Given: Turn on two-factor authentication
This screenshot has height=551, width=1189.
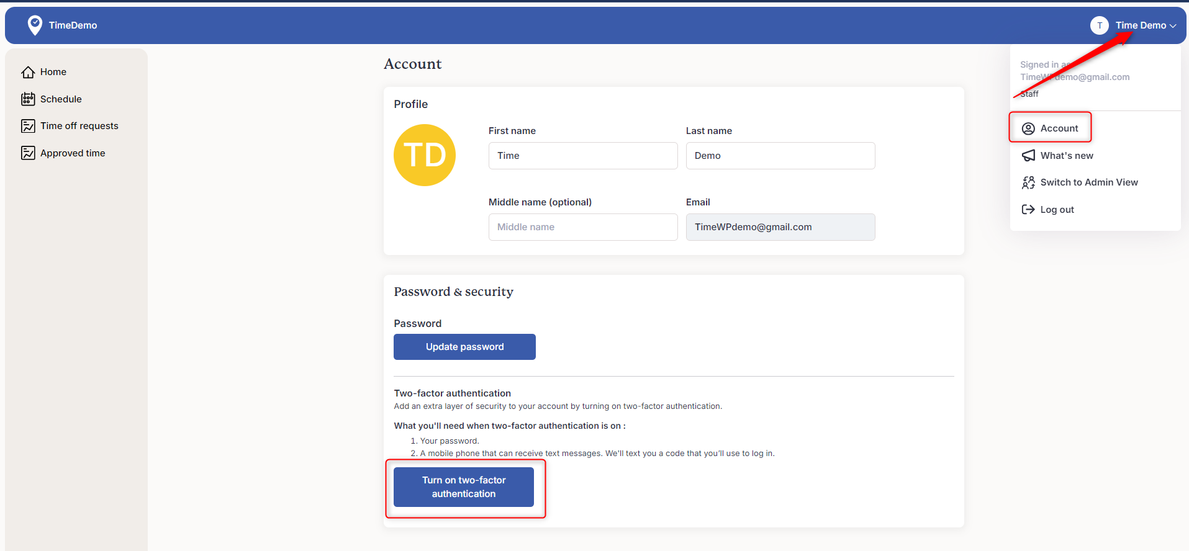Looking at the screenshot, I should [464, 487].
